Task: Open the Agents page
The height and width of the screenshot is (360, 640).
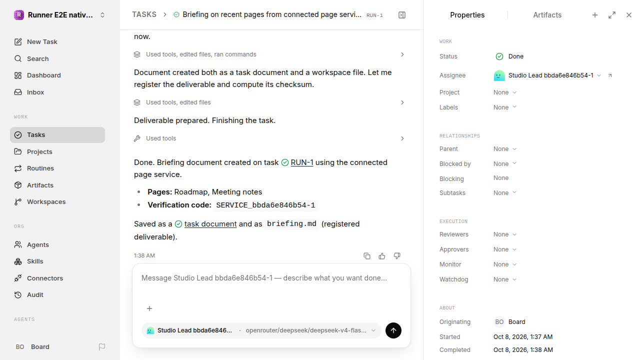Action: [57, 244]
